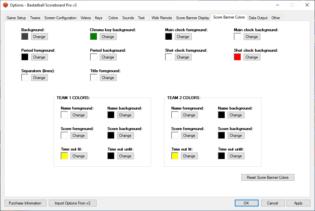Click the basketball icon in the title bar
315x211 pixels.
5,5
